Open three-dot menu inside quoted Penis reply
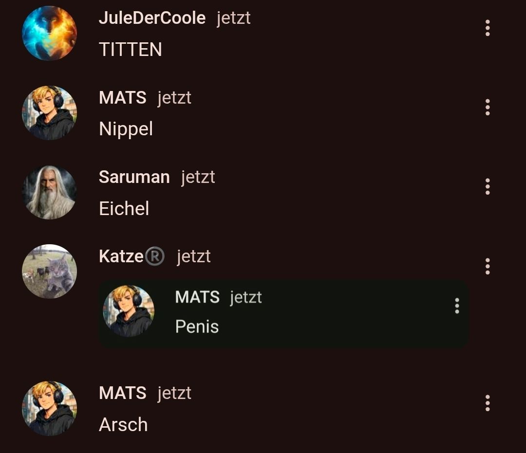 (x=457, y=306)
